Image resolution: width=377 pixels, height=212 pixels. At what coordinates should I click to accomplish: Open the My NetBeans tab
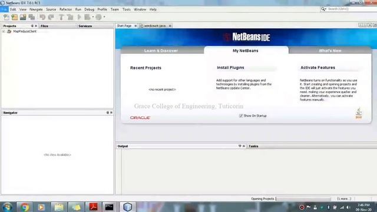(246, 51)
